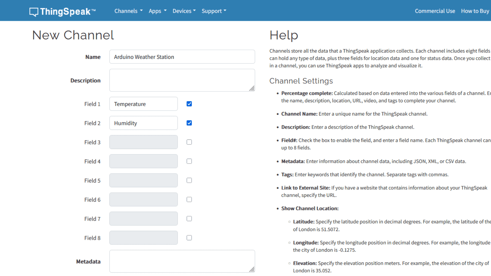The image size is (491, 276).
Task: Open the Commercial Use link
Action: click(435, 11)
